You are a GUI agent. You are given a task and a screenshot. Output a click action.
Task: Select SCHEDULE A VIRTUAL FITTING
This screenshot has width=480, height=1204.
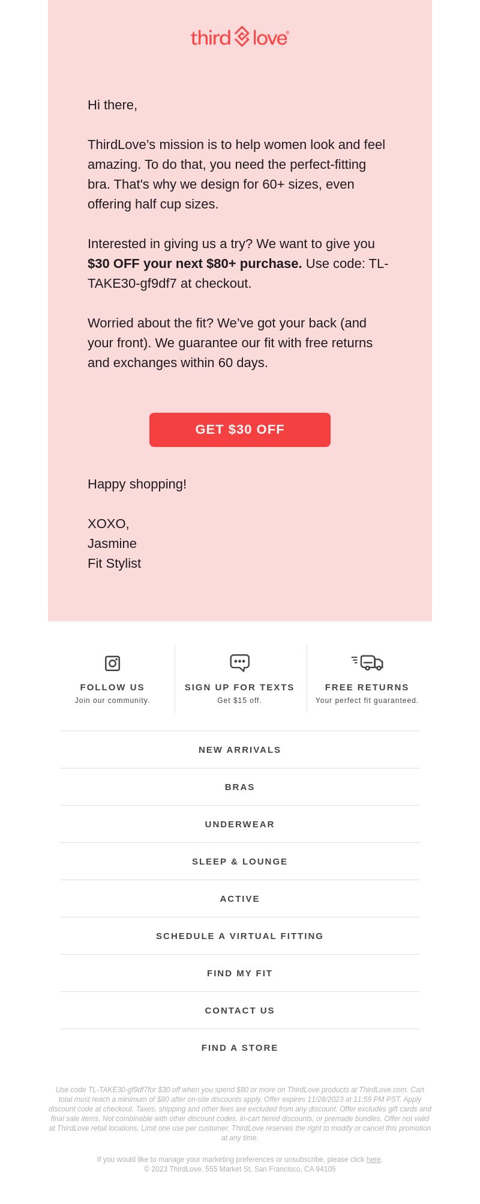240,936
